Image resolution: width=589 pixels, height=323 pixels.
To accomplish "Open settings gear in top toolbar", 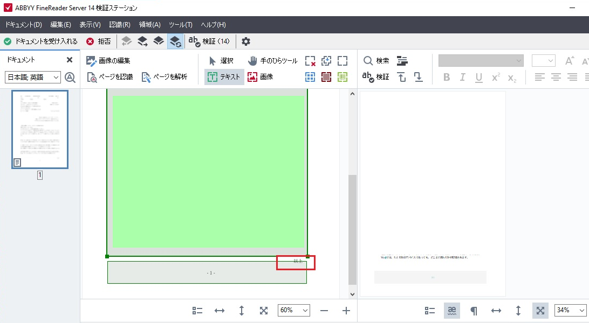I will pos(245,41).
